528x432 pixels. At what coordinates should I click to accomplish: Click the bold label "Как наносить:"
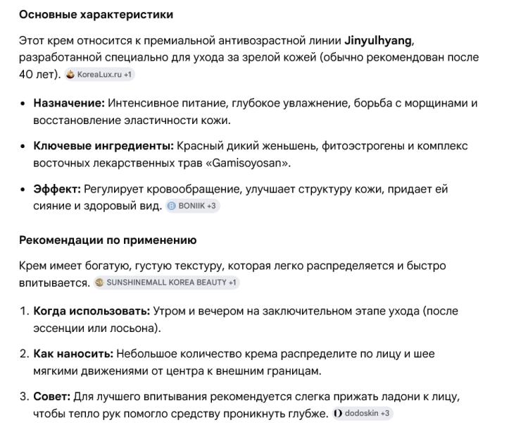(x=73, y=354)
